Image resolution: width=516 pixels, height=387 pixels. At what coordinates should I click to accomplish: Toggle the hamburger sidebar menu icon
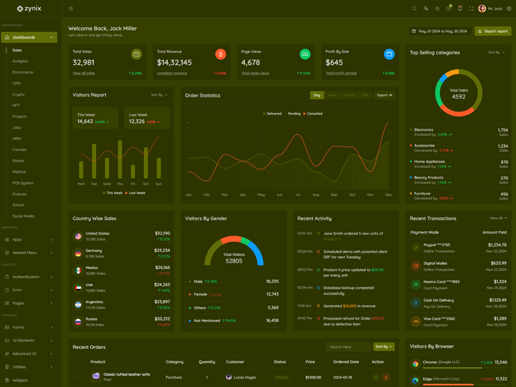(x=71, y=9)
